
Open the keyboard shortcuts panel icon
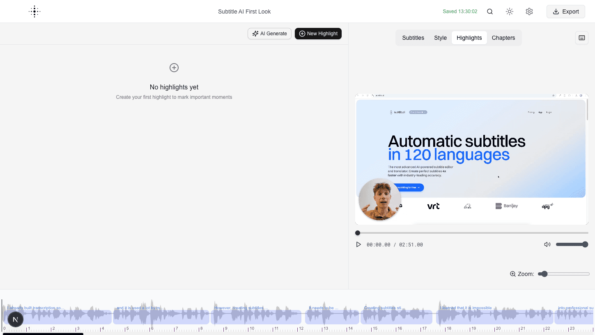pos(581,37)
